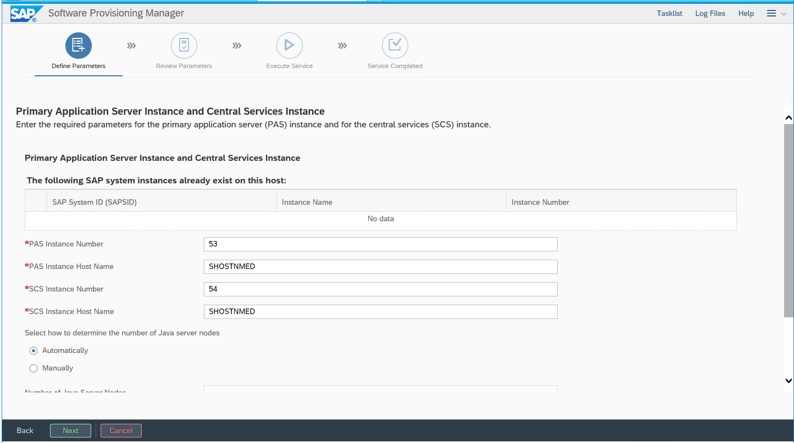Choose Manually for Java server nodes
Image resolution: width=794 pixels, height=443 pixels.
(34, 368)
